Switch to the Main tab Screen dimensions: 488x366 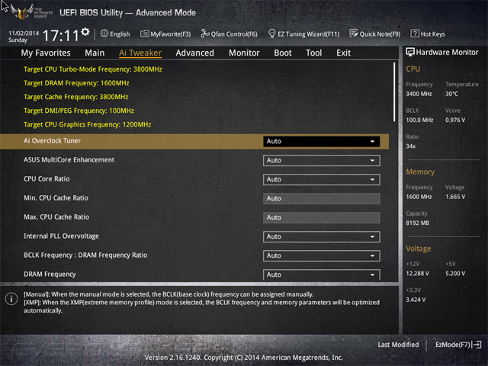point(95,53)
